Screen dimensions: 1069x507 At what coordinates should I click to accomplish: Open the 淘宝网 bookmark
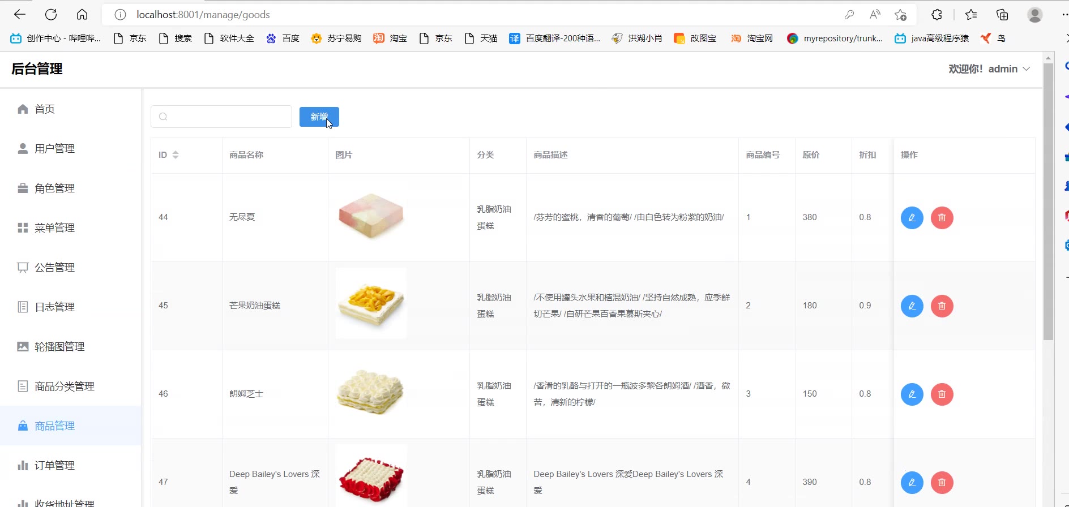point(752,38)
